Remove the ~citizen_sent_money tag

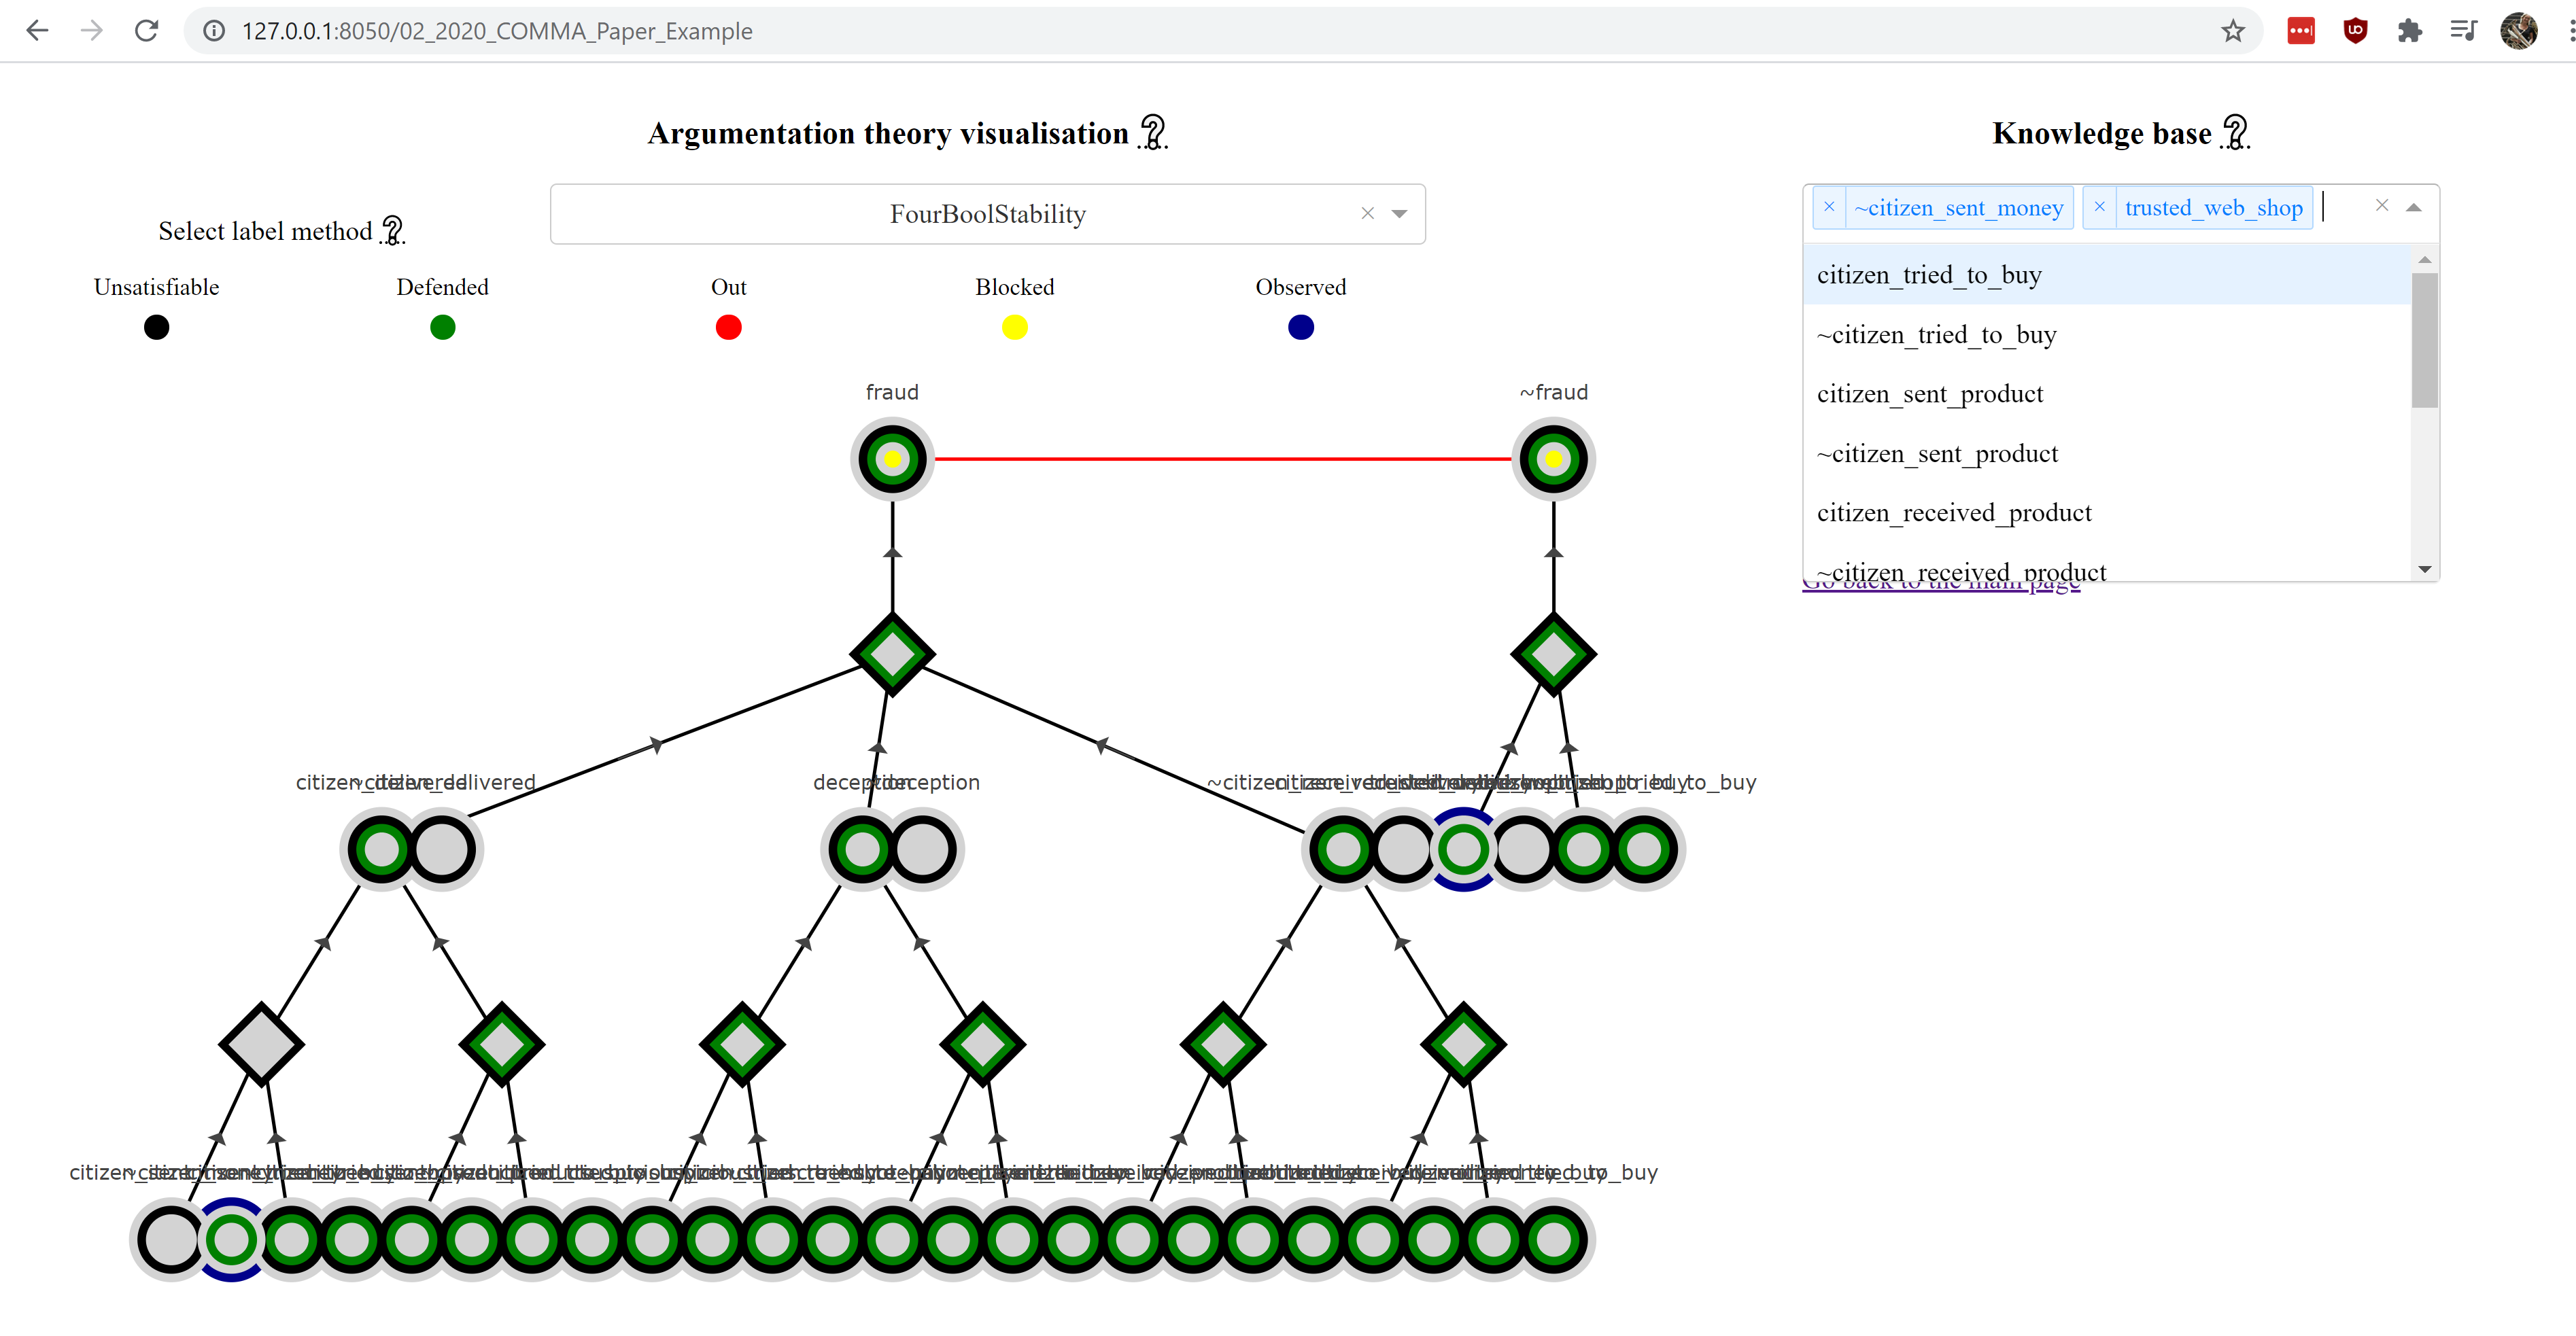click(1829, 208)
